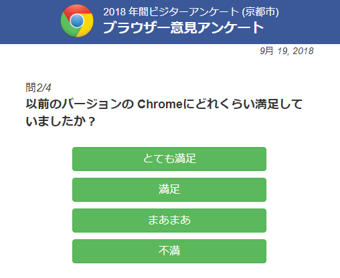The height and width of the screenshot is (278, 340).
Task: Click the word Chrome in the question
Action: coord(160,104)
